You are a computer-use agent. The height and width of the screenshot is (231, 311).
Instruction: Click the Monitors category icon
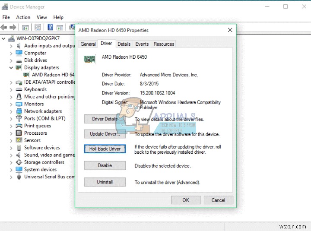(19, 104)
